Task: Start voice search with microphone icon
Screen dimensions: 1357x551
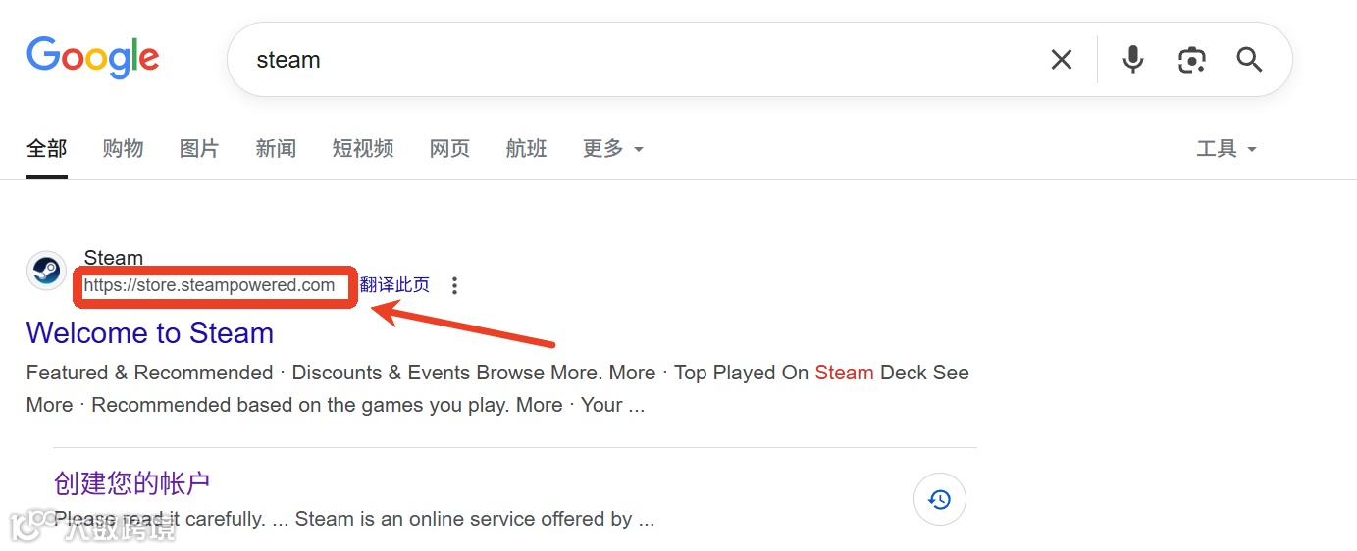Action: [x=1133, y=60]
